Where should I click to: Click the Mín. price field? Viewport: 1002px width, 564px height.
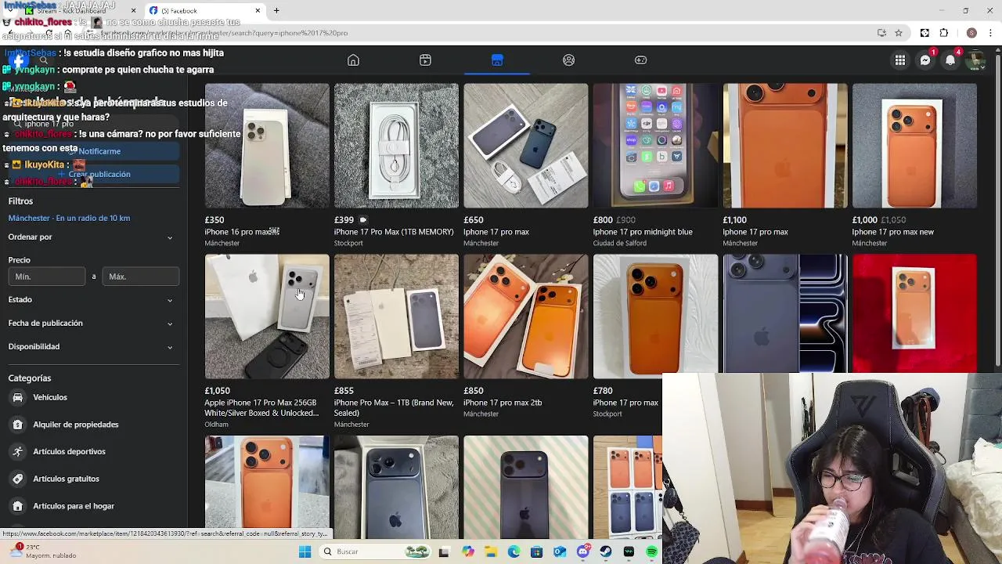point(47,277)
